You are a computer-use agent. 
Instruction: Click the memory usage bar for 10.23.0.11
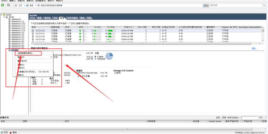[x=112, y=33]
